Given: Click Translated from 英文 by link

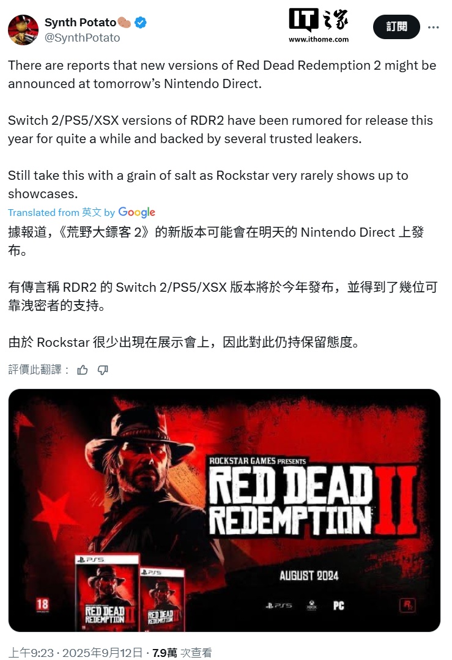Looking at the screenshot, I should click(x=61, y=213).
